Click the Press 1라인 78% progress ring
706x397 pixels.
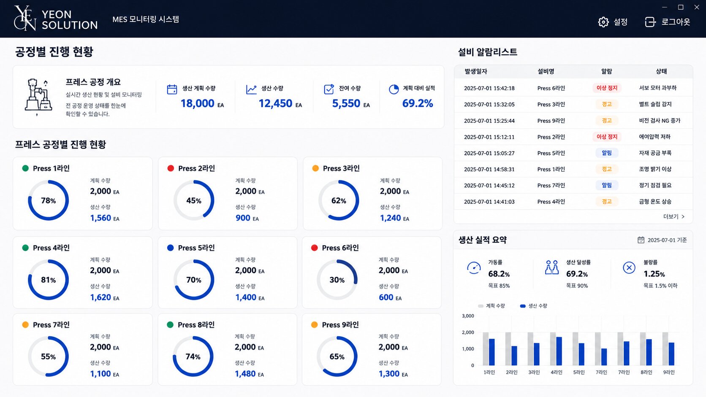(x=48, y=200)
